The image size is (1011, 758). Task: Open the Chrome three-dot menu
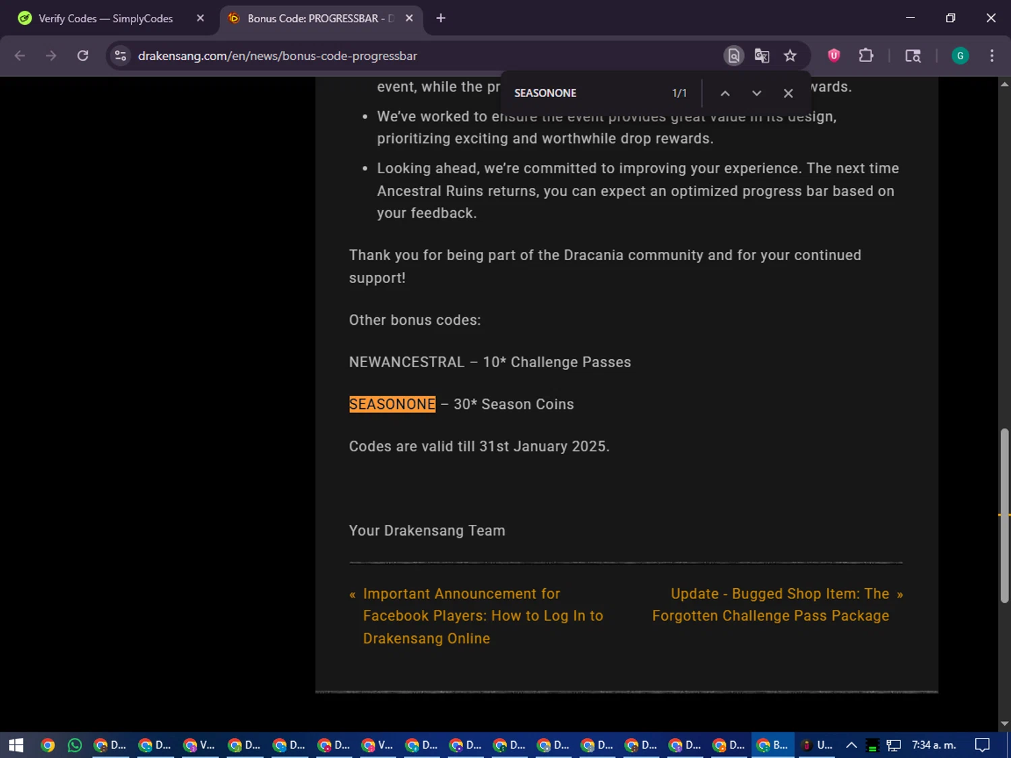pos(991,56)
